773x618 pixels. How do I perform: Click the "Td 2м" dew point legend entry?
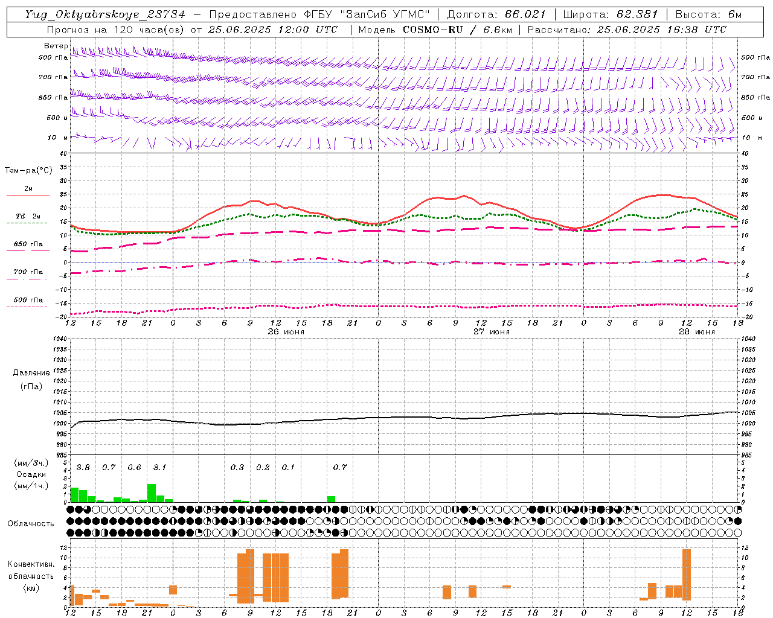[x=28, y=216]
